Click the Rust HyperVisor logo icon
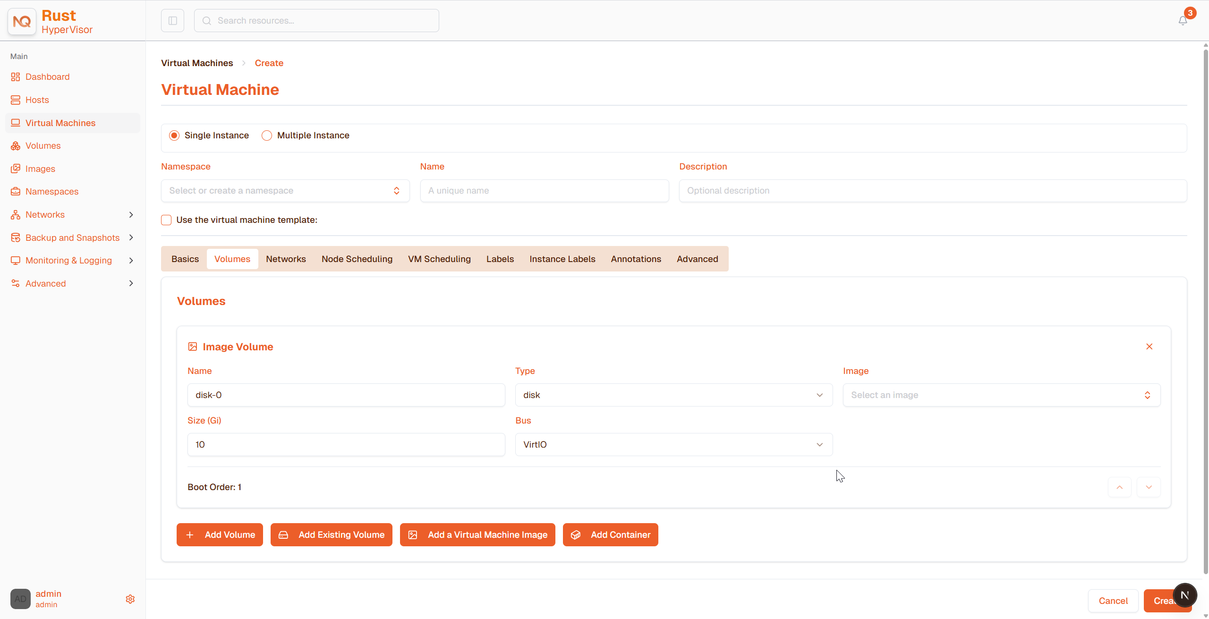 tap(22, 21)
